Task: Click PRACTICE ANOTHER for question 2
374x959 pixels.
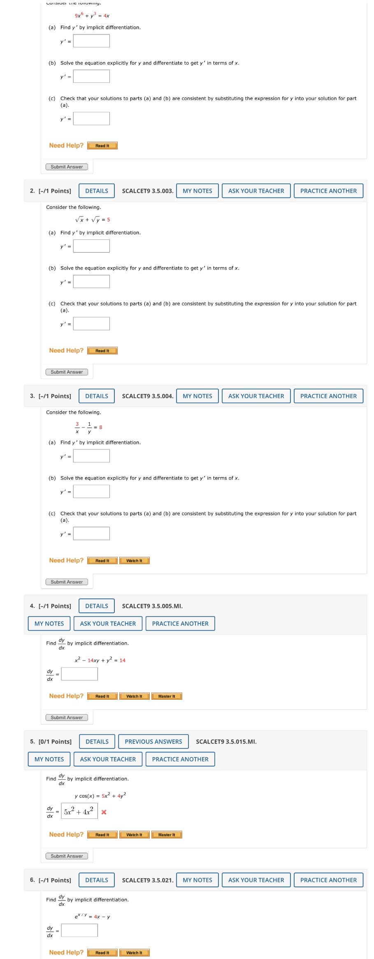Action: (x=328, y=190)
